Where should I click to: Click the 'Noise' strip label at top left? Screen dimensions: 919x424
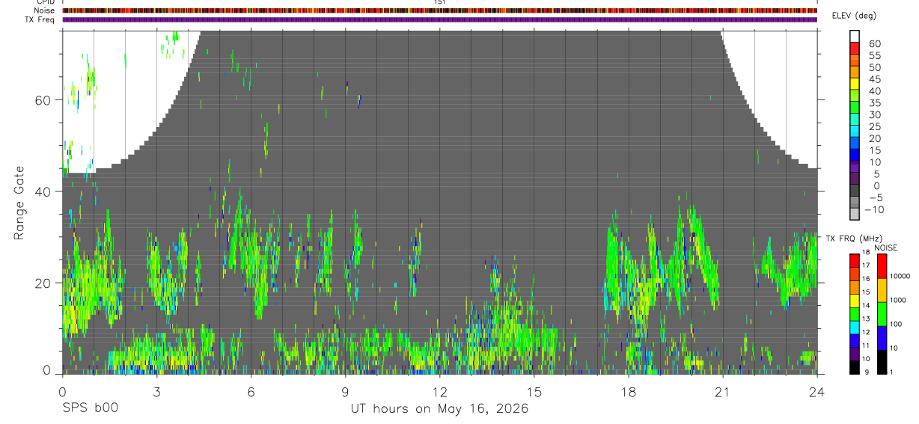pos(45,10)
